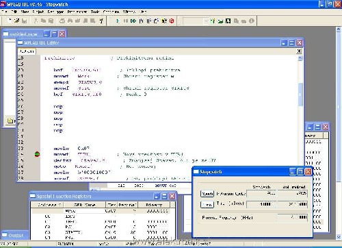Click the Binary column header
This screenshot has height=248, width=342.
(x=154, y=205)
